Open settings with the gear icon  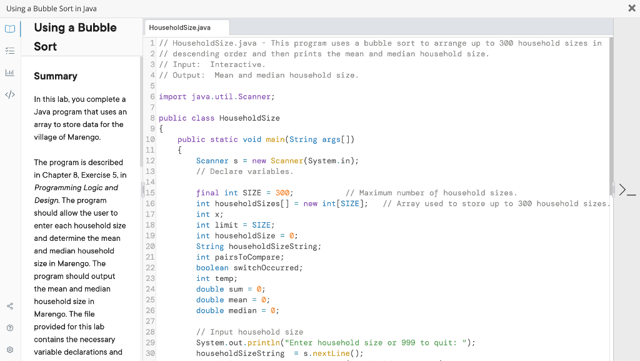(x=10, y=351)
